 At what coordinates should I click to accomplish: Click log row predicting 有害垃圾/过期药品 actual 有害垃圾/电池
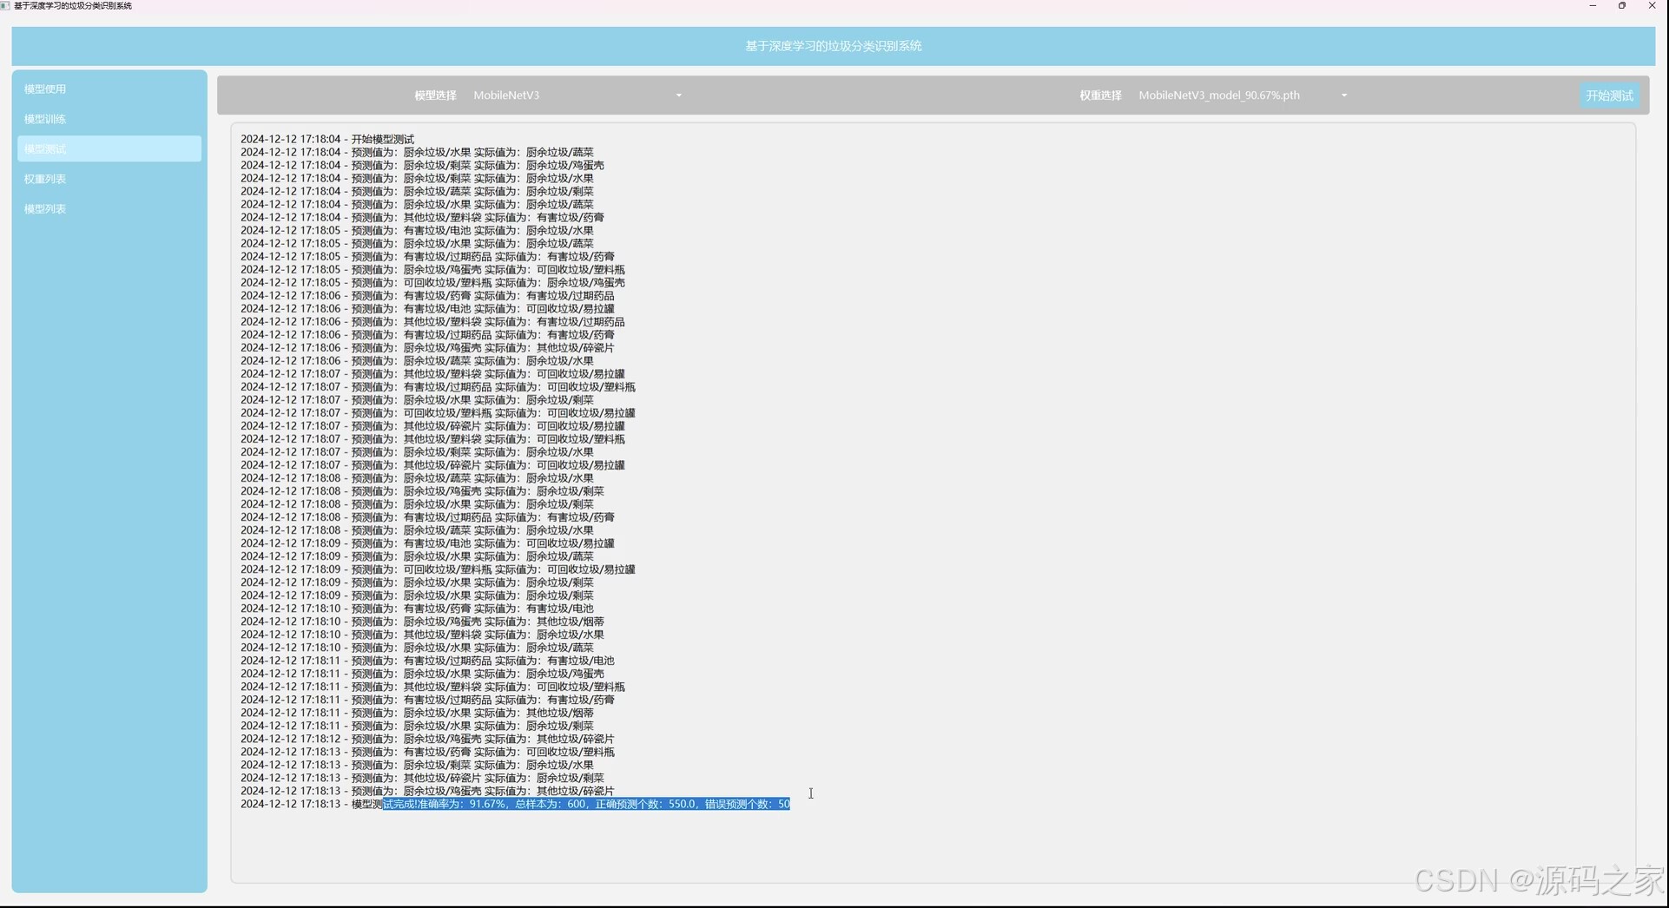[x=427, y=661]
